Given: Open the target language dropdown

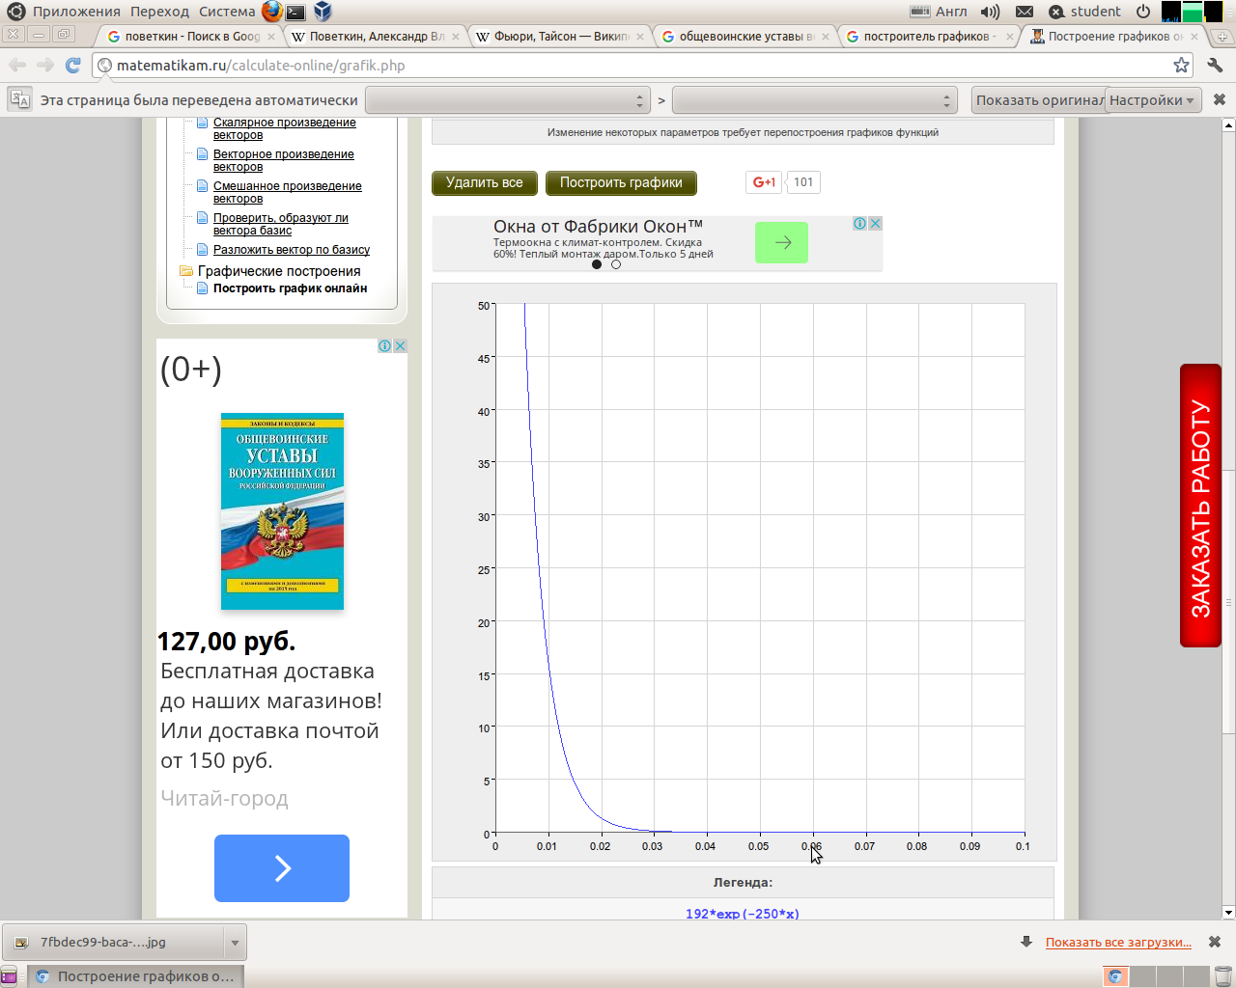Looking at the screenshot, I should click(814, 100).
